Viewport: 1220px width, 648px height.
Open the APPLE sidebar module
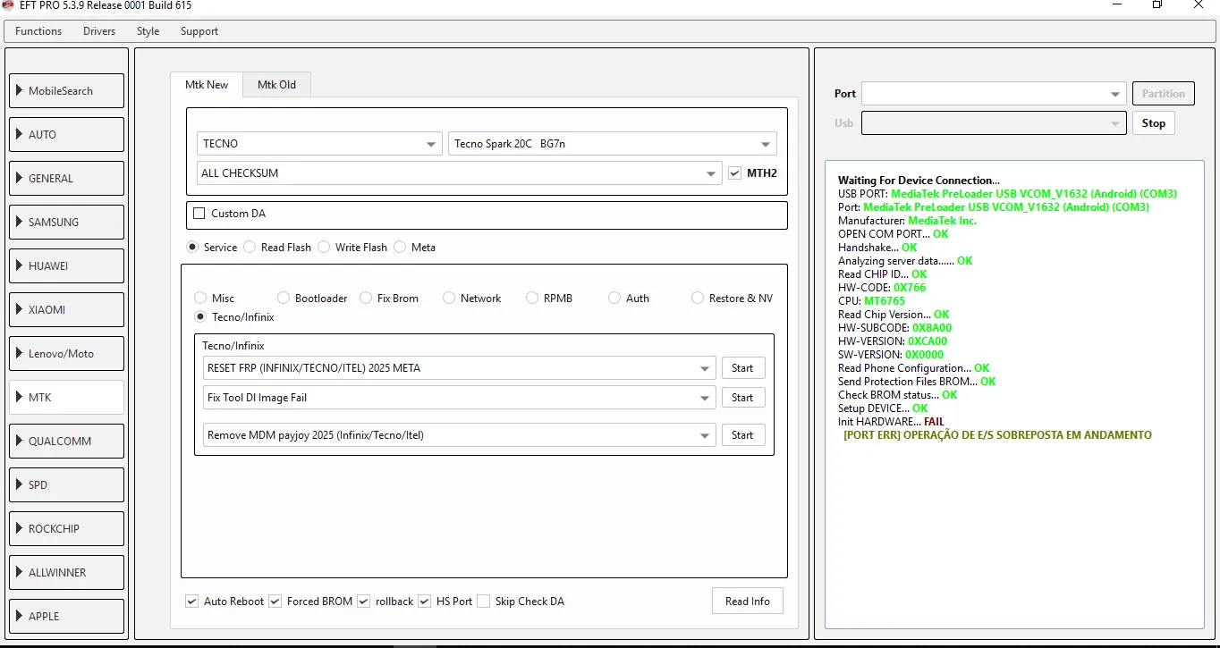coord(67,616)
